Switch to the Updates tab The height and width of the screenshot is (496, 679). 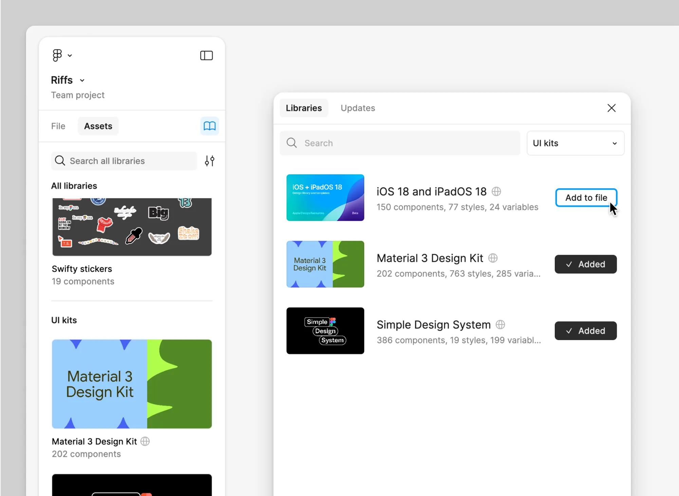(x=358, y=108)
